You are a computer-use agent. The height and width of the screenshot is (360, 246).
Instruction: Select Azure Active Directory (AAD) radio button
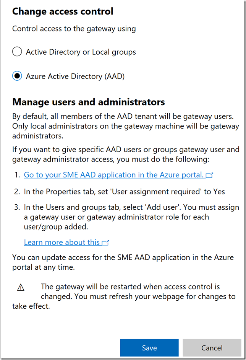[17, 76]
